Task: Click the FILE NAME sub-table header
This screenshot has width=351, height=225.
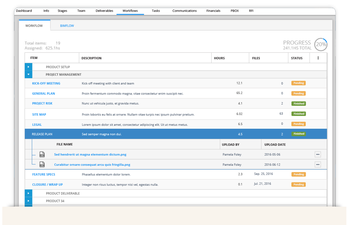Action: tap(65, 144)
